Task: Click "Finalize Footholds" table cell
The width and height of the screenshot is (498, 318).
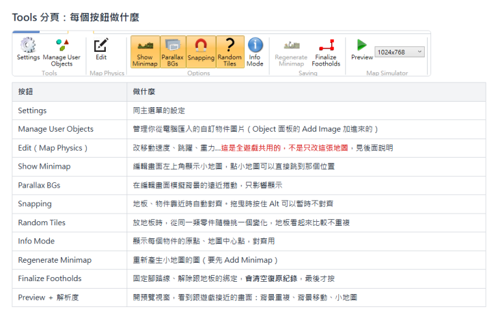Action: 70,278
